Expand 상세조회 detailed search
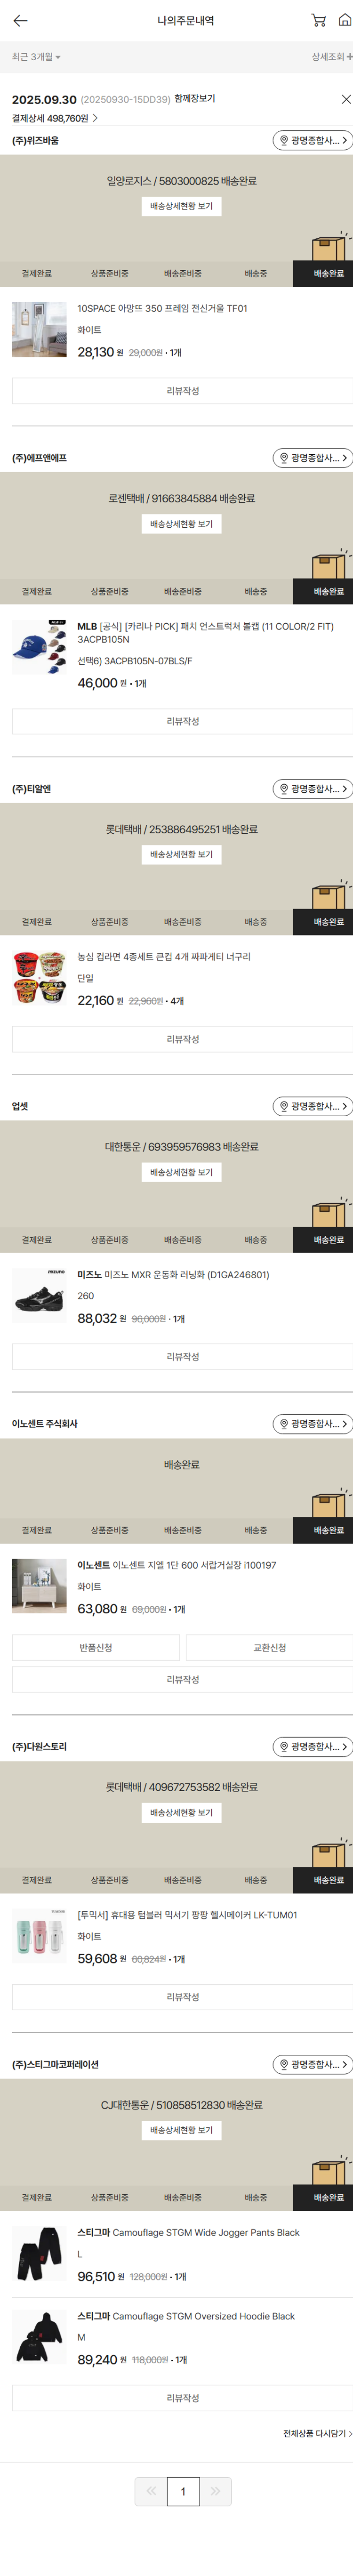This screenshot has height=2576, width=353. click(331, 57)
